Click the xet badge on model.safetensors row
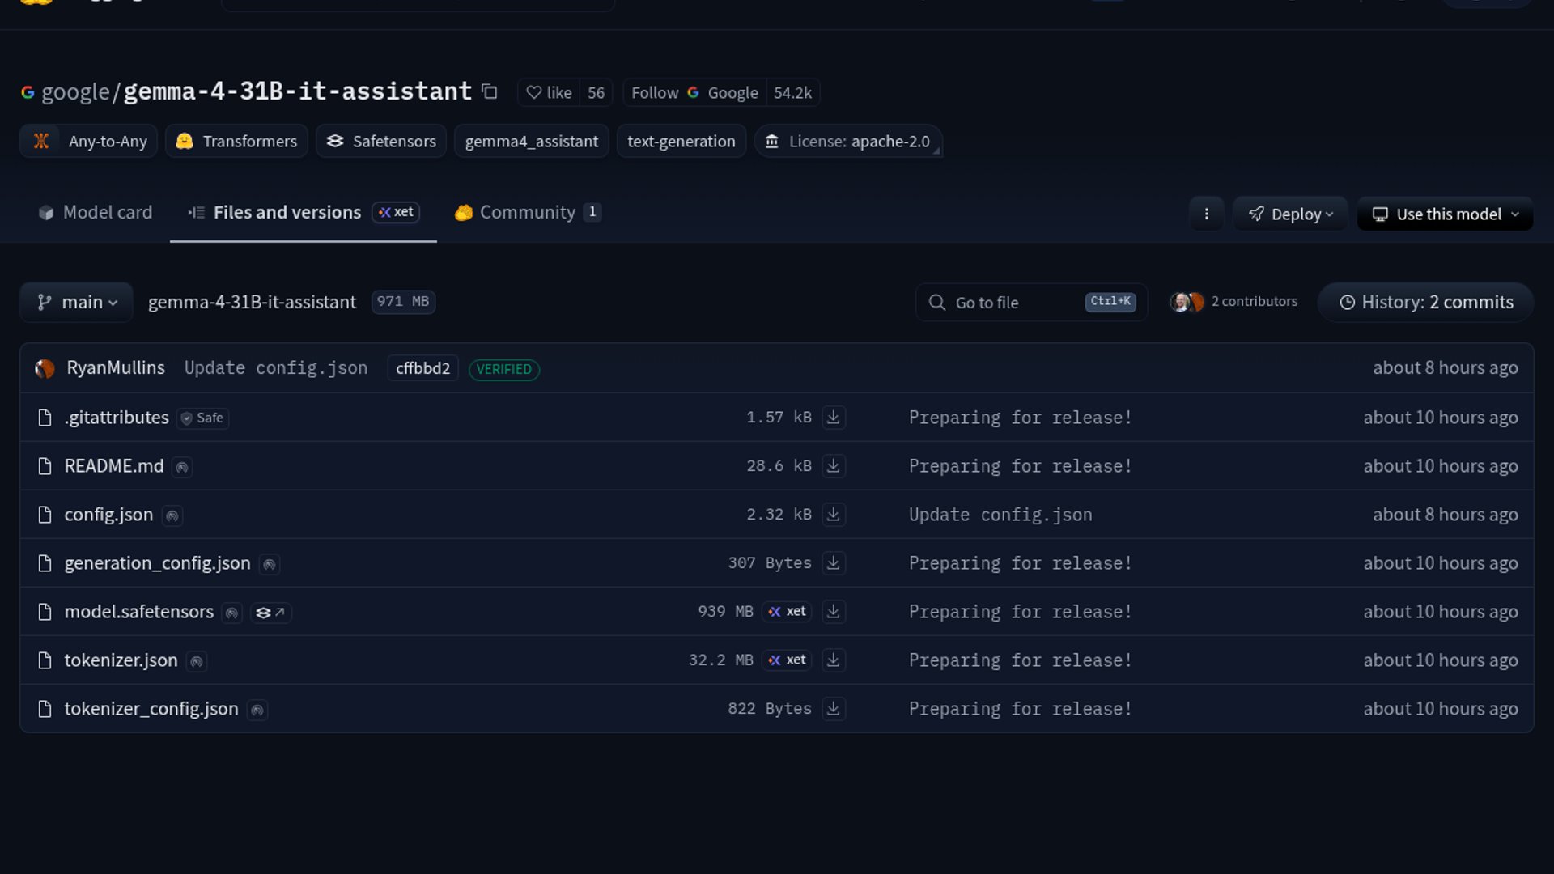This screenshot has height=874, width=1554. tap(787, 612)
